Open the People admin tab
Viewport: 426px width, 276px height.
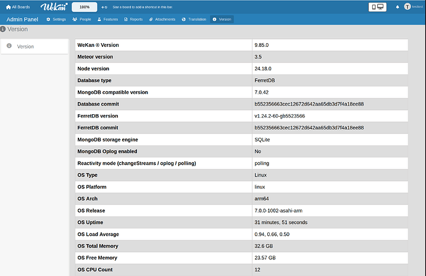coord(81,19)
